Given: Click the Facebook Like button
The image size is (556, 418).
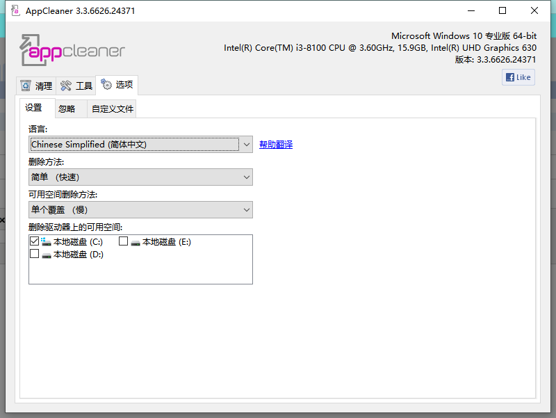Looking at the screenshot, I should (518, 77).
